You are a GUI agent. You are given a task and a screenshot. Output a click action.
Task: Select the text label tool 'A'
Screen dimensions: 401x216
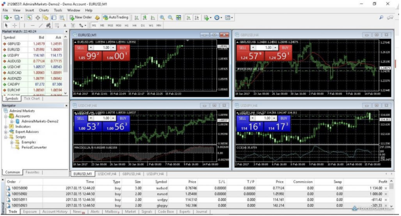65,25
